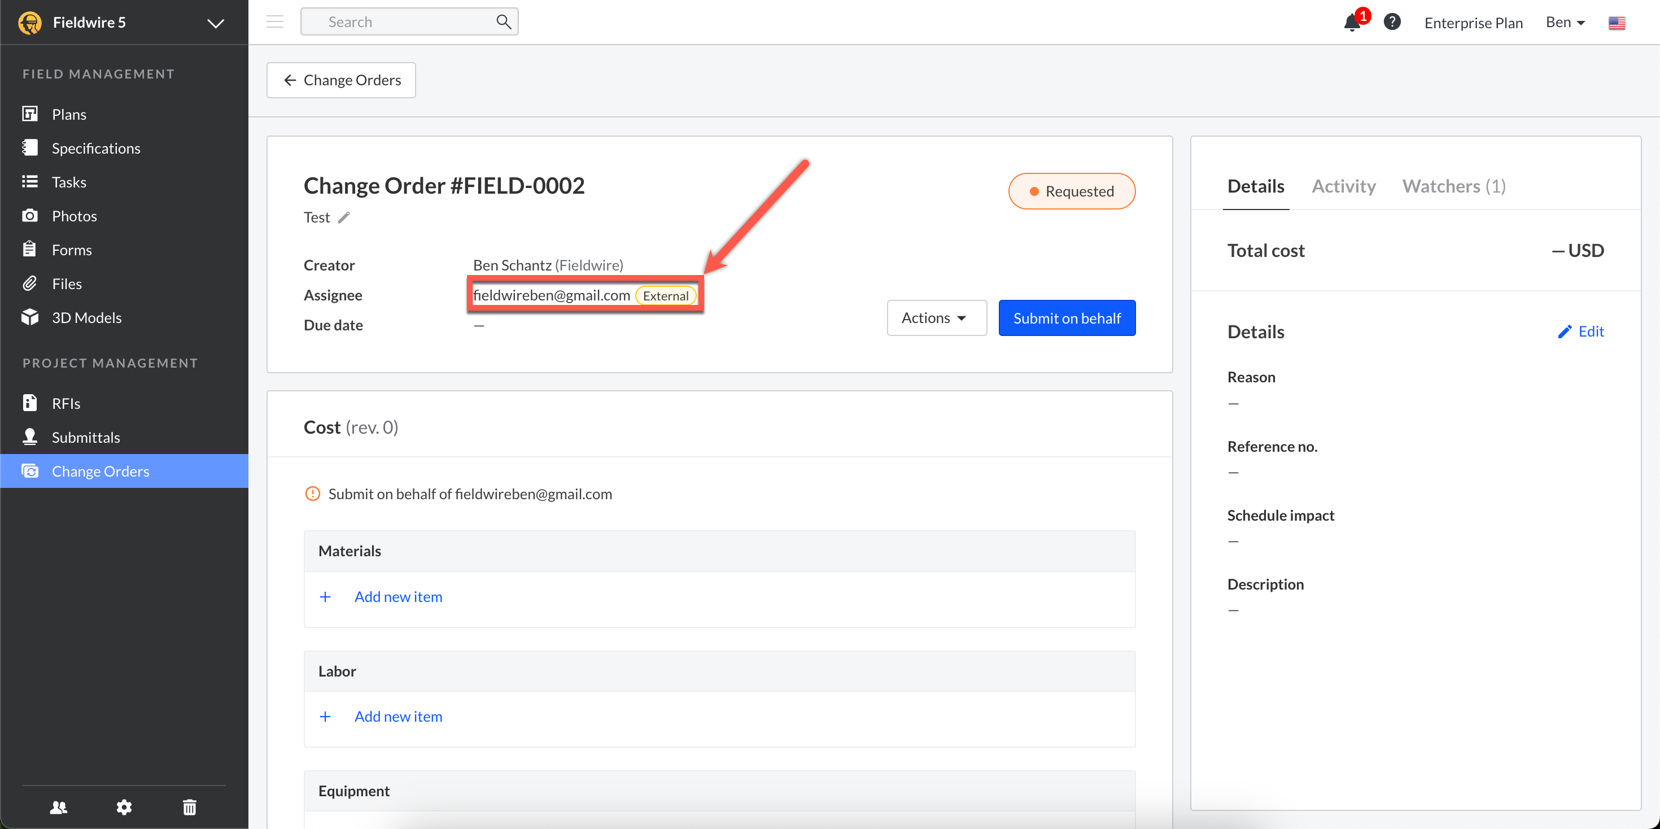Switch to the Activity tab
1660x829 pixels.
(x=1343, y=186)
